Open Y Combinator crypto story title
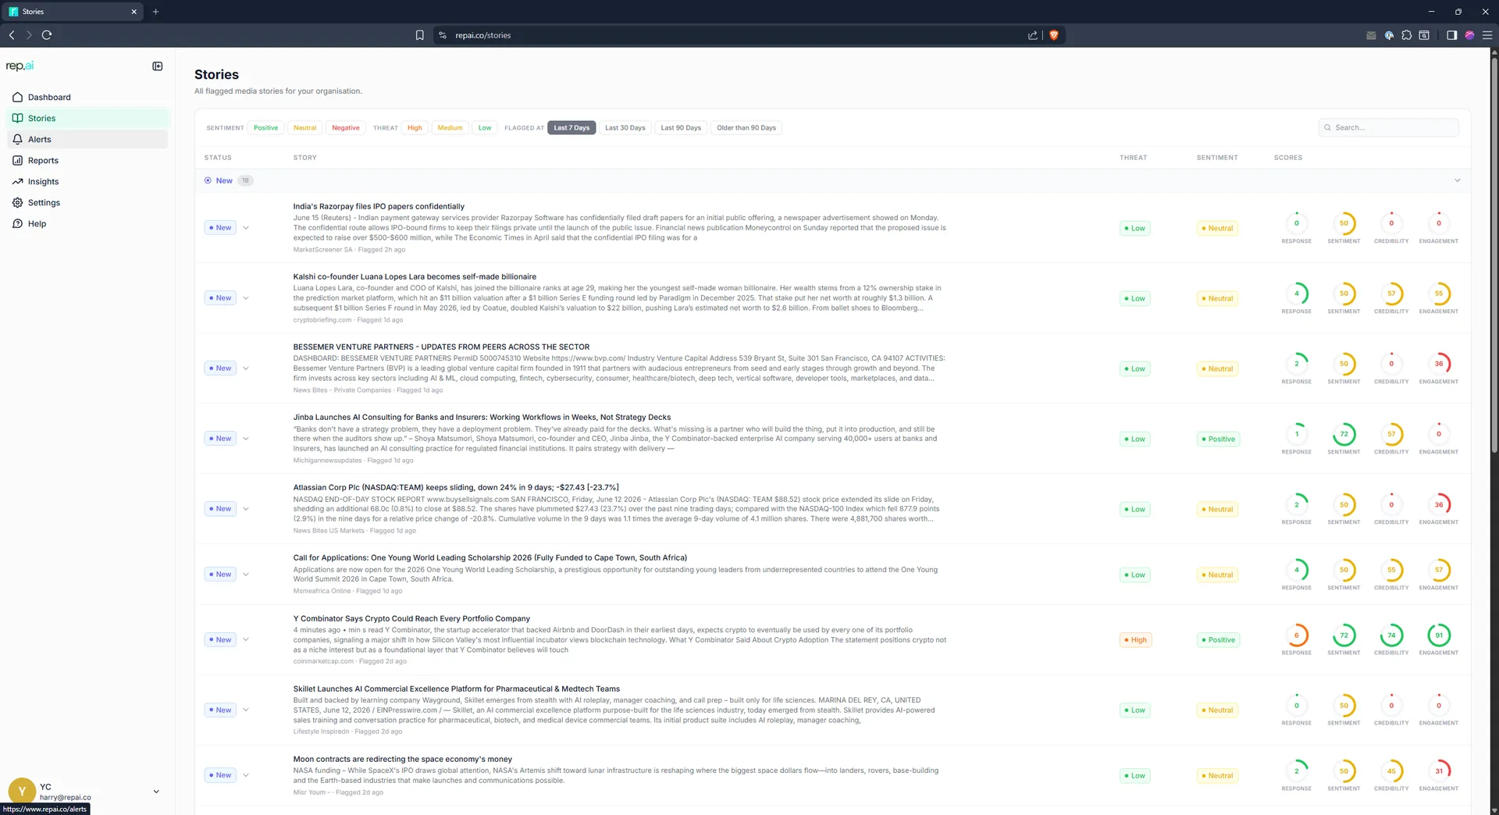Viewport: 1499px width, 815px height. pos(411,619)
